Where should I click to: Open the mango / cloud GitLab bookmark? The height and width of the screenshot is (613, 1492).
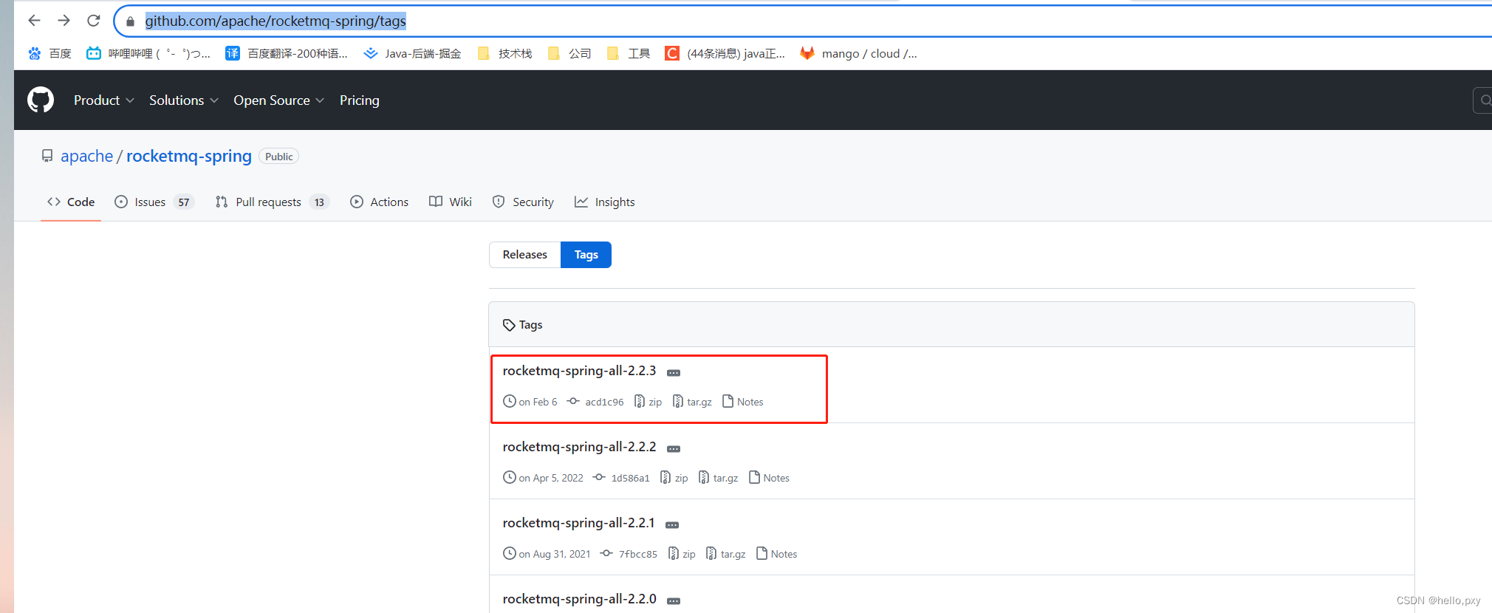859,53
